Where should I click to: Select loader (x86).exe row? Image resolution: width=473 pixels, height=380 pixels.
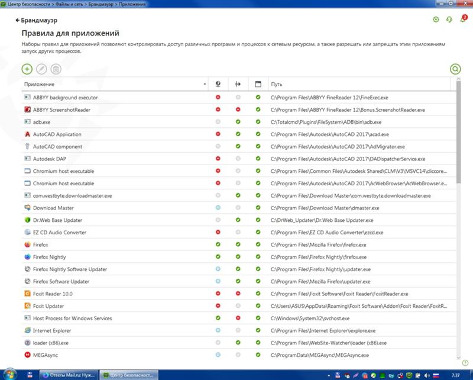(239, 343)
